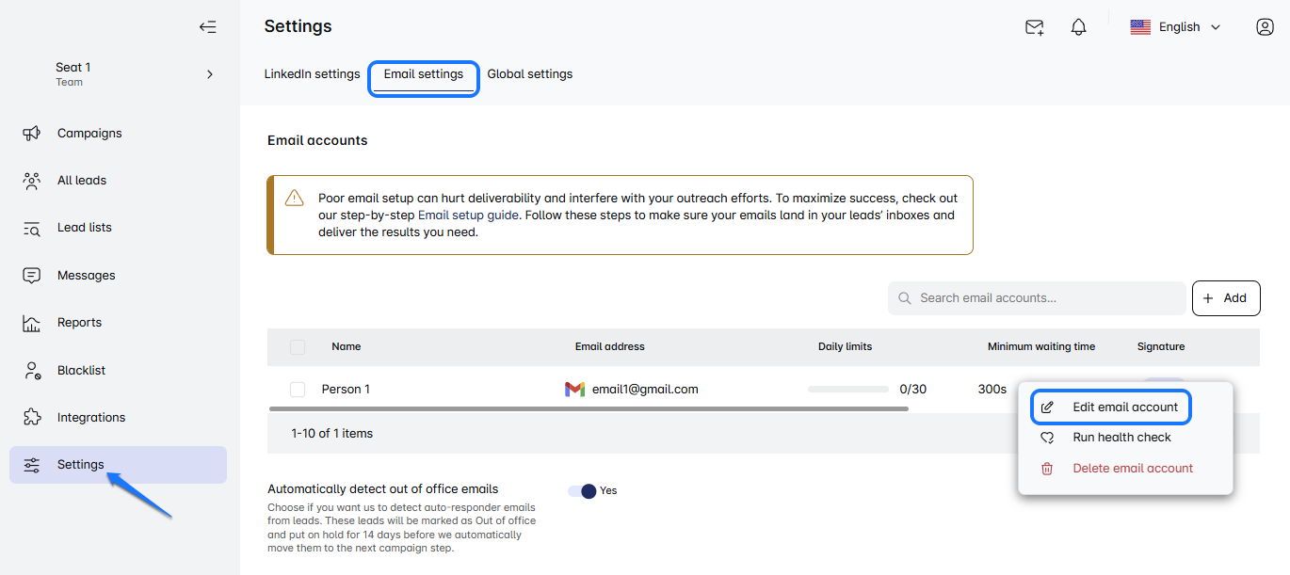Collapse the sidebar using the arrow icon
Image resolution: width=1290 pixels, height=575 pixels.
208,27
